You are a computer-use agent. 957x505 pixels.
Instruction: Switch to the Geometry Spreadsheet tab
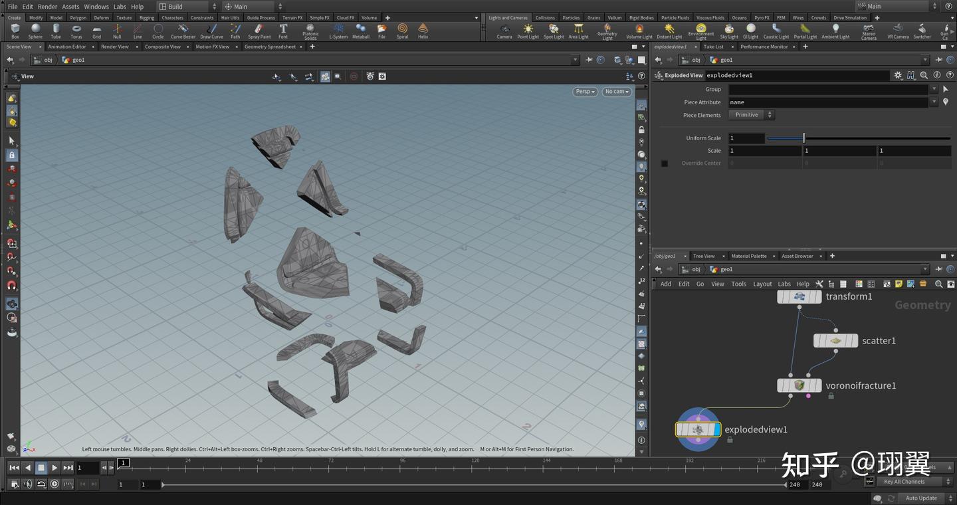tap(270, 47)
